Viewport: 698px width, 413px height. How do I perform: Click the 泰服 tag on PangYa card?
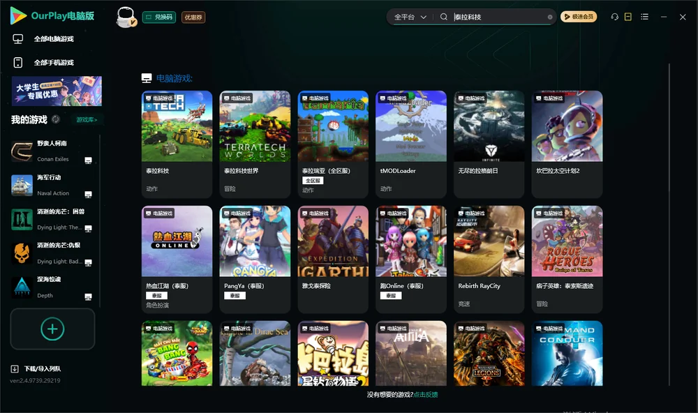point(235,296)
